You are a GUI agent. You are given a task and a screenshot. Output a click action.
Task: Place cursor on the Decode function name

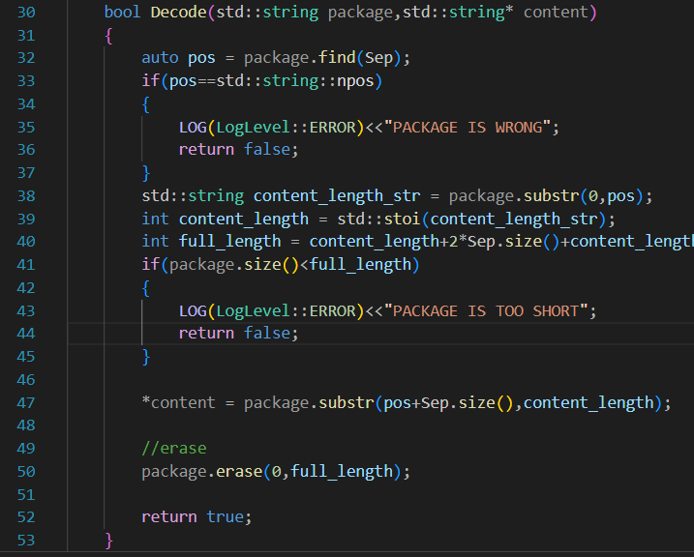(178, 12)
